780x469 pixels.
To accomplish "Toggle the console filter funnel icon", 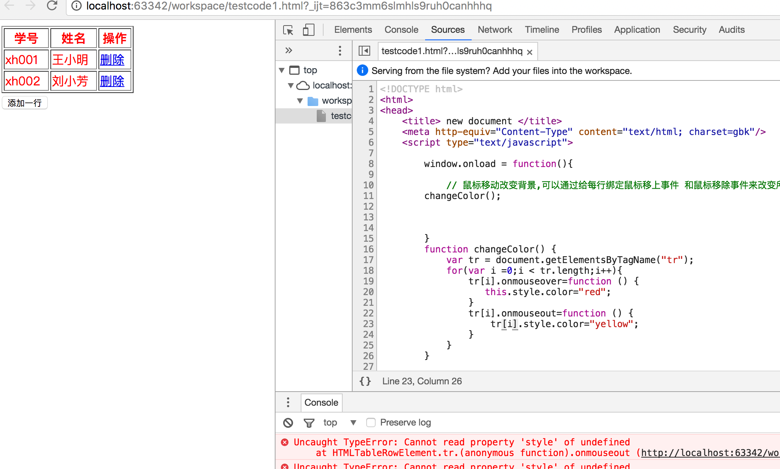I will click(x=309, y=422).
